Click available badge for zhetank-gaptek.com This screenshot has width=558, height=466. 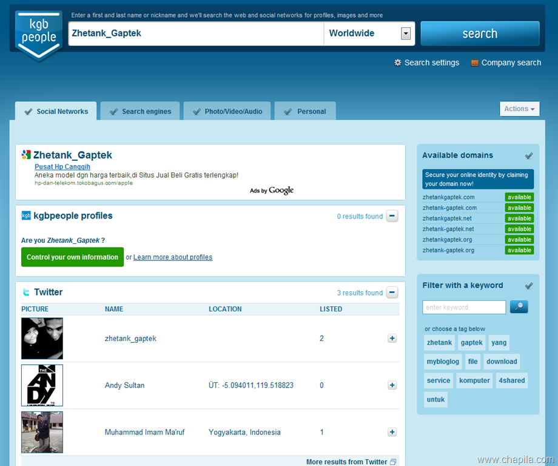click(519, 208)
